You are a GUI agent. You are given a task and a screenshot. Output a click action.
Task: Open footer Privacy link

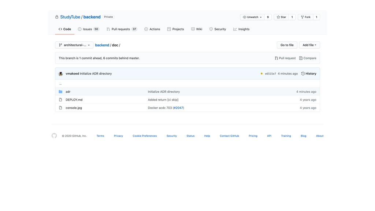point(118,136)
